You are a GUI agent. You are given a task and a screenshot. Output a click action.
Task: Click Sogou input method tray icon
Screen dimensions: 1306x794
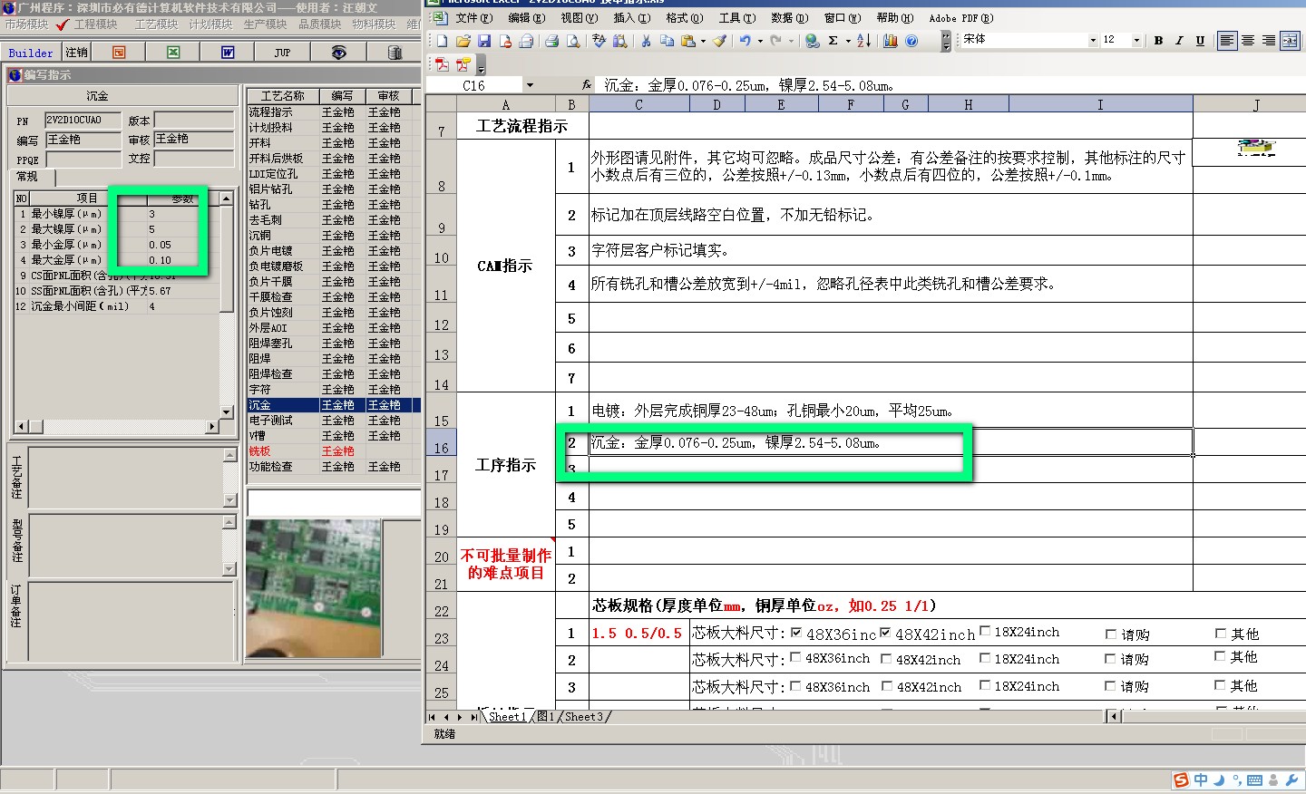tap(1181, 779)
